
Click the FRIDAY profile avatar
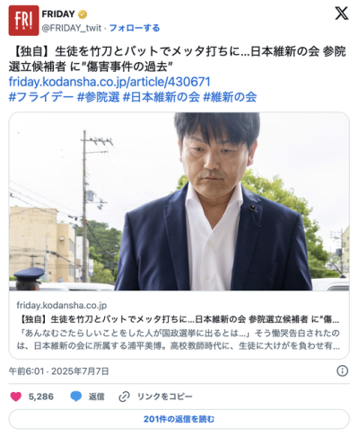click(23, 21)
